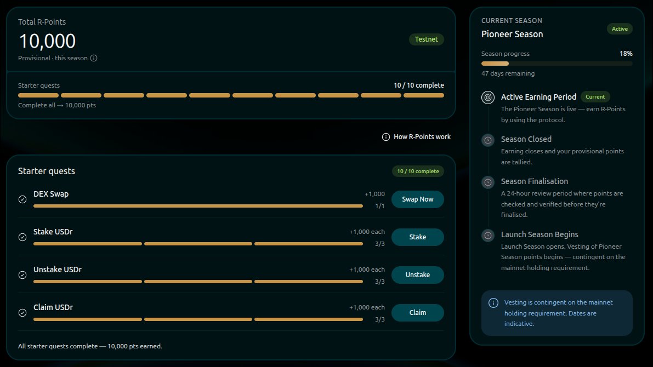Click the Unstake button
653x367 pixels.
pyautogui.click(x=418, y=275)
